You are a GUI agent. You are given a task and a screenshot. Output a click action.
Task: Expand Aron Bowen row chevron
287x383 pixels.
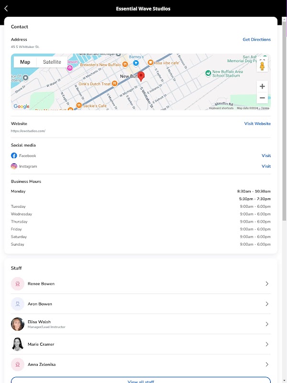[x=267, y=304]
